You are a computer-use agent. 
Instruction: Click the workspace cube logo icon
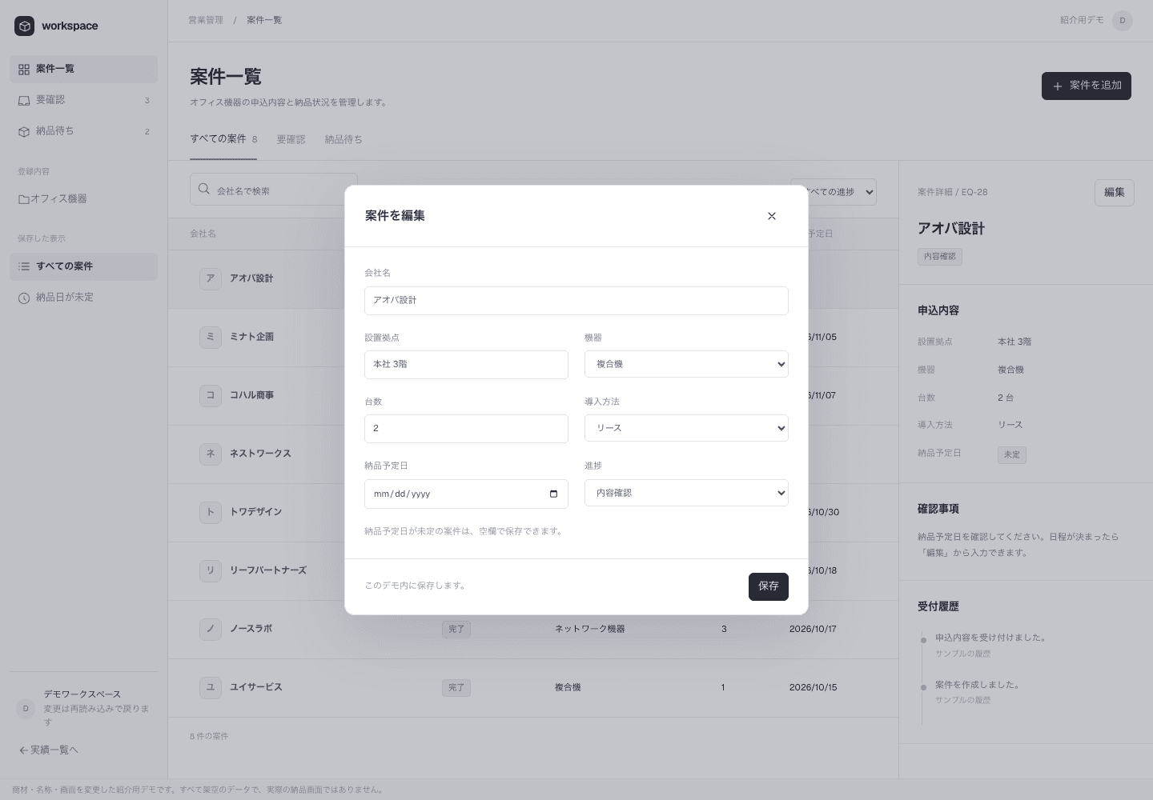pyautogui.click(x=25, y=26)
